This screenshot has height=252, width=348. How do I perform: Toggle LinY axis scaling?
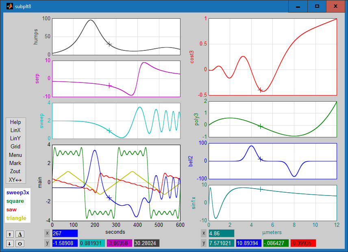(x=15, y=139)
